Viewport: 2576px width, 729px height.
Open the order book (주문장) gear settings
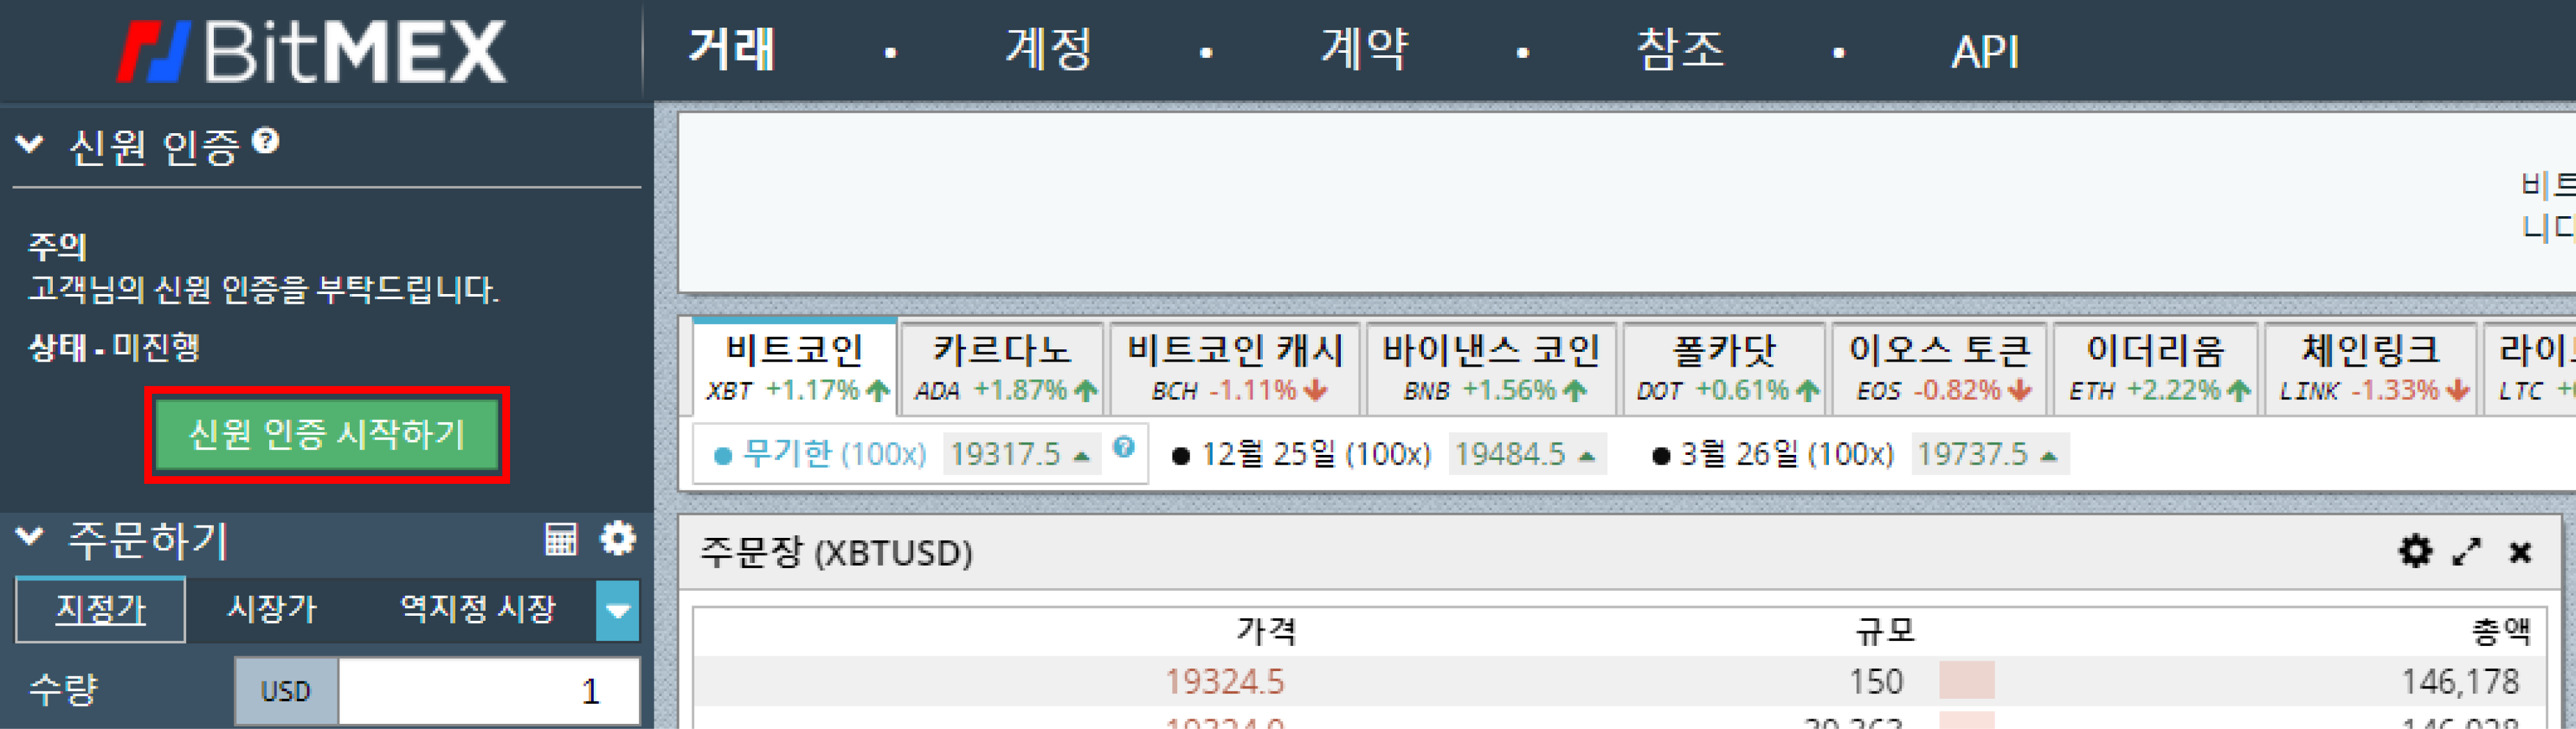[2415, 551]
